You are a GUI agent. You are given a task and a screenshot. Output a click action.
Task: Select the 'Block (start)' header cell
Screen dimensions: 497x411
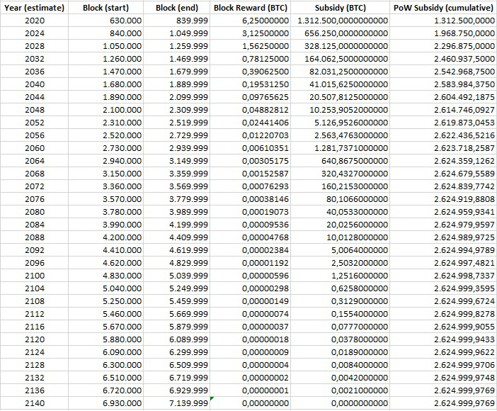[x=105, y=8]
